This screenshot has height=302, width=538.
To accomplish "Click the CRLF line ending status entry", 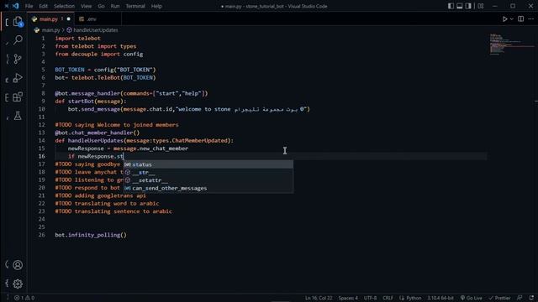I will [388, 298].
